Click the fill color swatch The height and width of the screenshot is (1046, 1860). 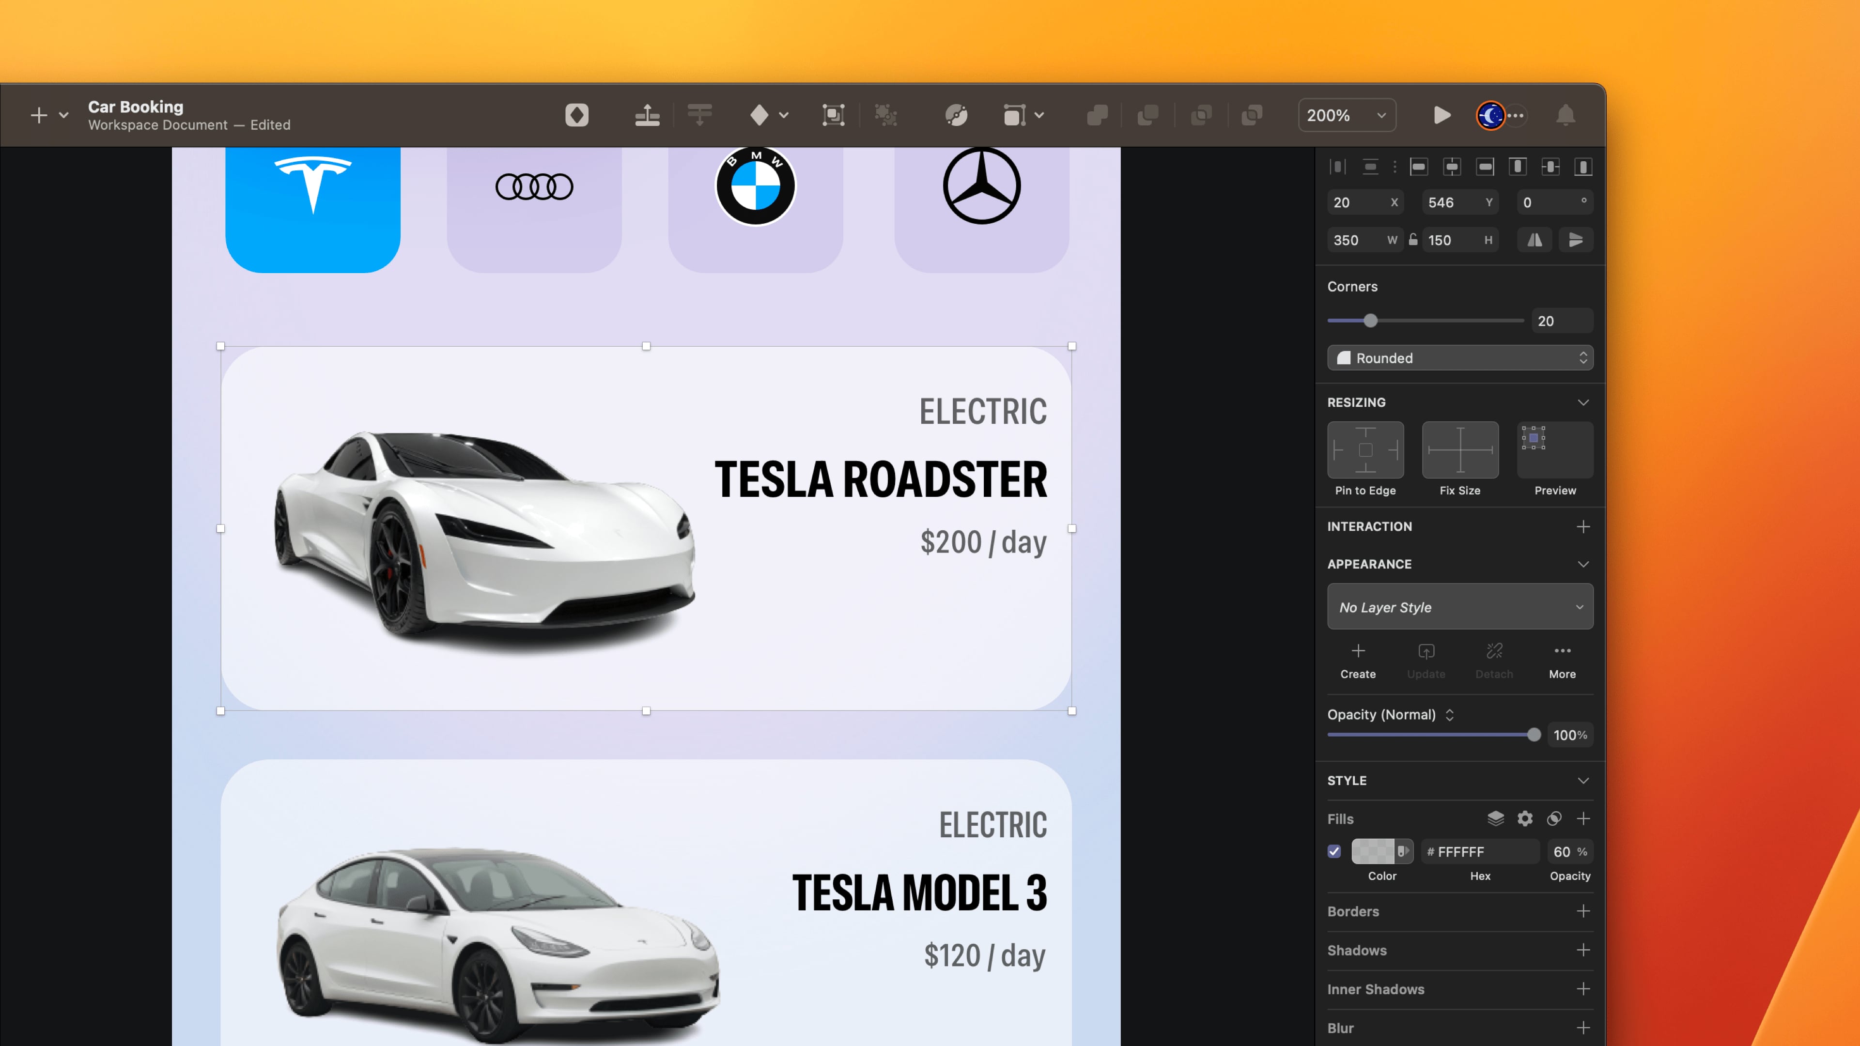click(1373, 851)
